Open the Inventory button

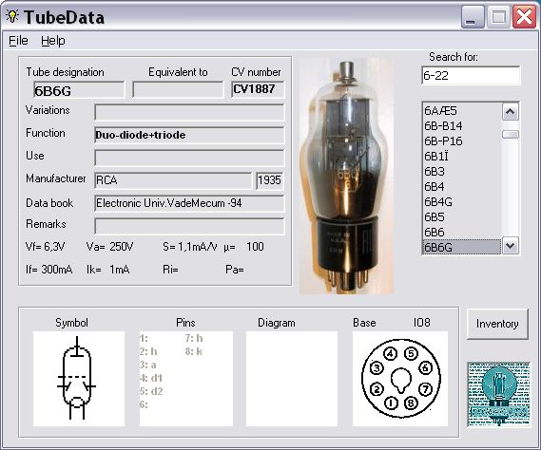[x=497, y=324]
